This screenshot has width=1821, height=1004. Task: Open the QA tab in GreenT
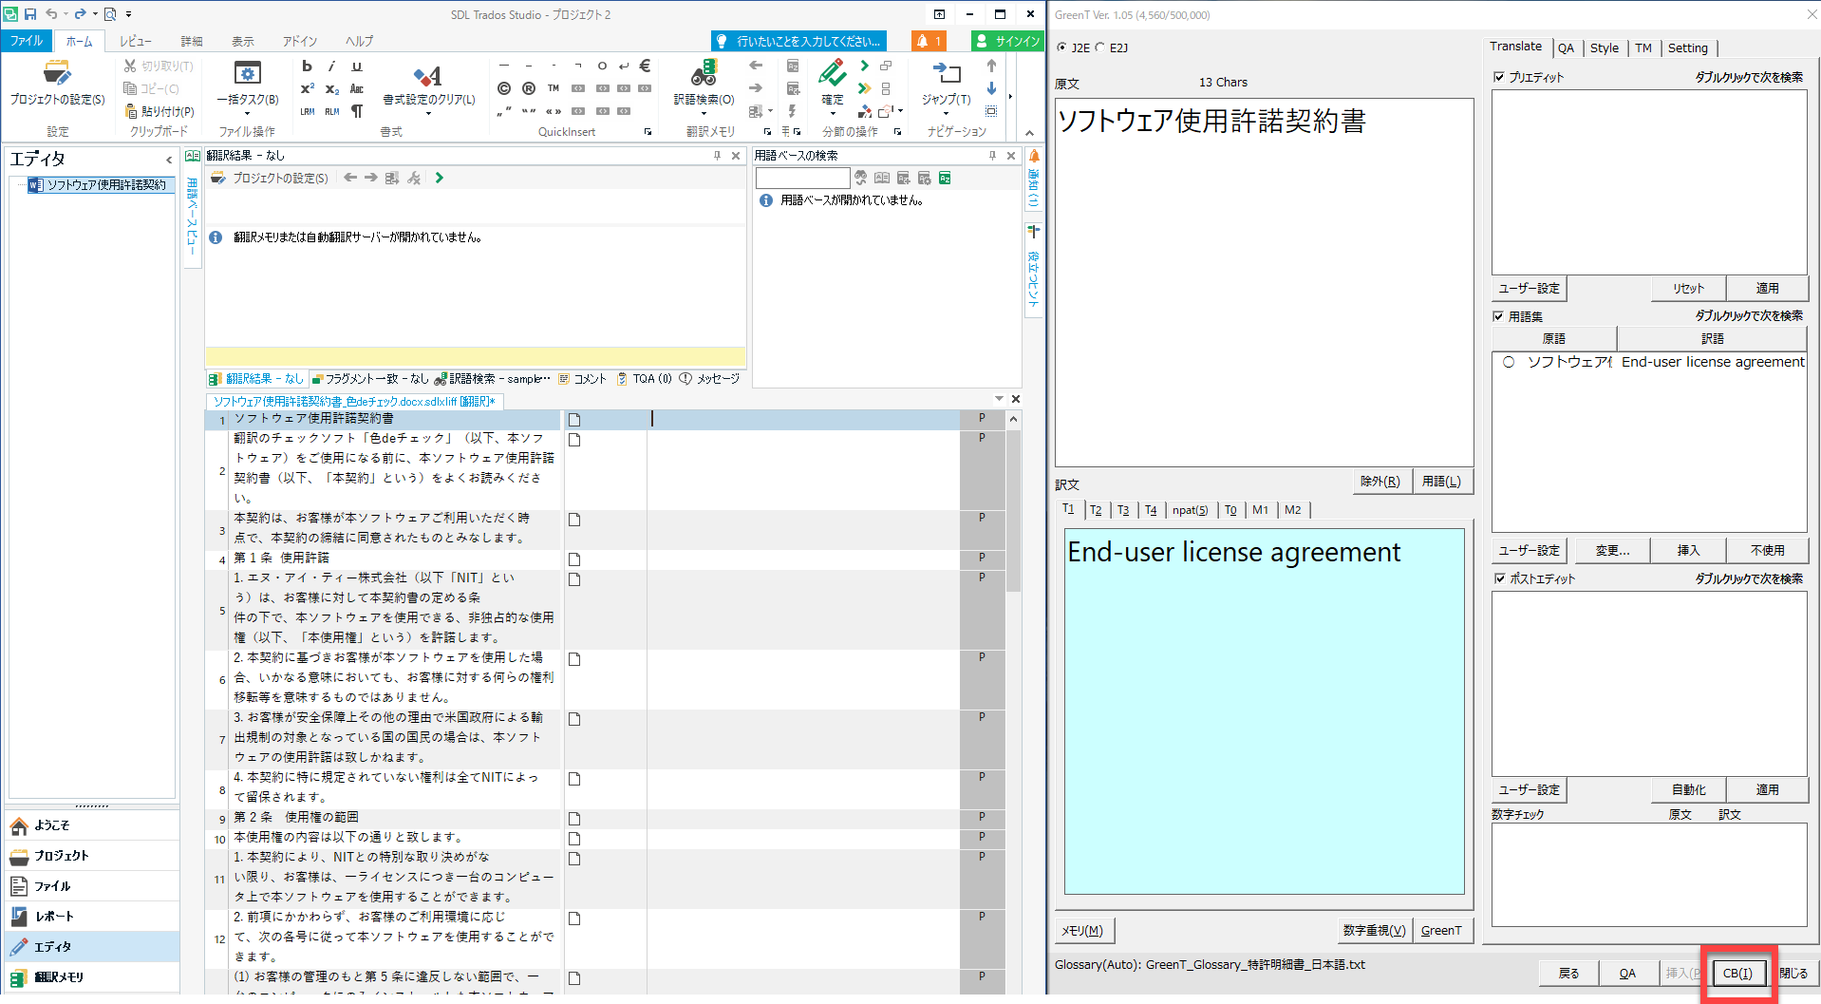(1566, 47)
